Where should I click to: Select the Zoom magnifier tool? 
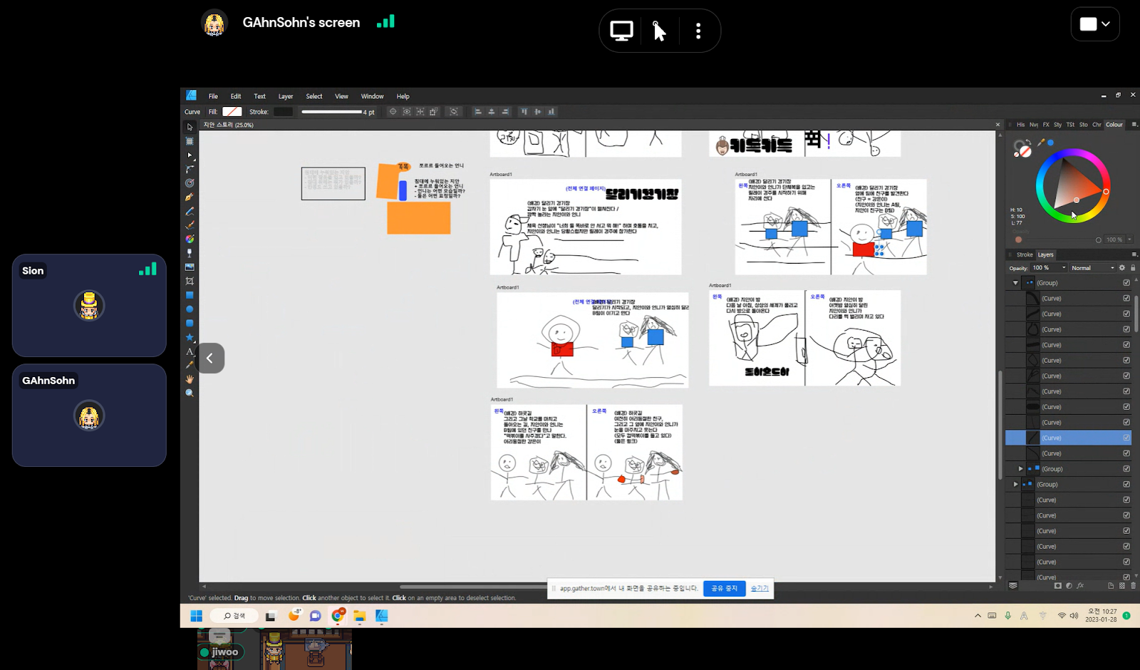[x=190, y=393]
